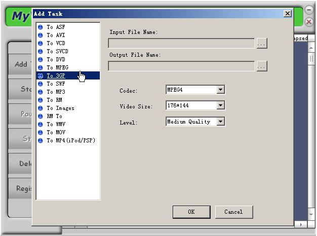Click the blue bullet icon beside To AVI

point(41,35)
